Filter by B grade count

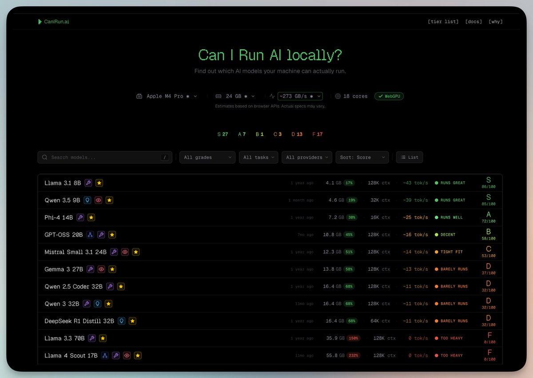pyautogui.click(x=259, y=134)
